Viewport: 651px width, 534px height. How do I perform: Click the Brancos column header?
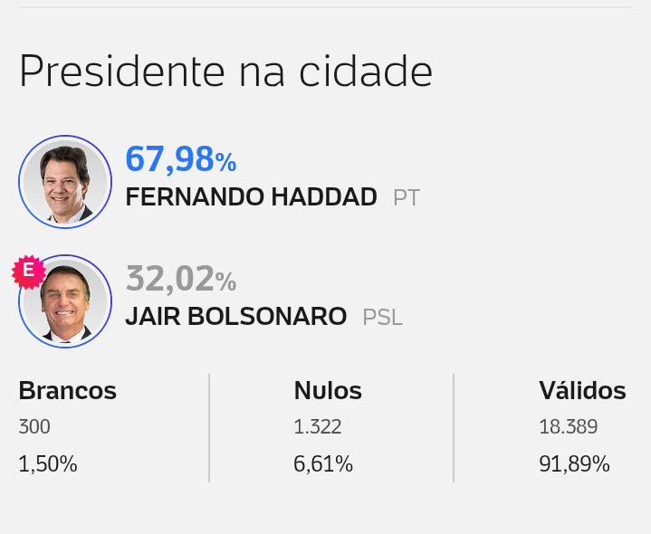68,390
